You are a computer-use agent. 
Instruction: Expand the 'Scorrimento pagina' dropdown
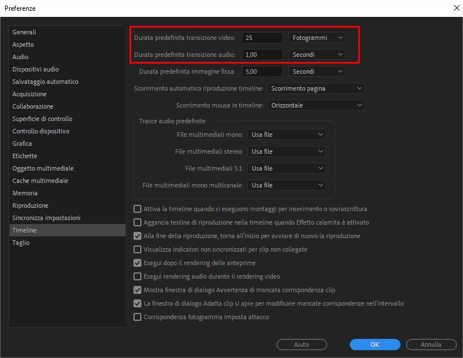coord(315,88)
